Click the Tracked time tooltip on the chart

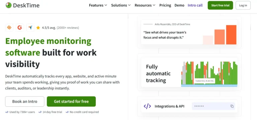coord(204,81)
